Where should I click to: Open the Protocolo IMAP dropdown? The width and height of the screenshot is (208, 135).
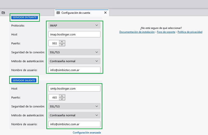pyautogui.click(x=74, y=25)
